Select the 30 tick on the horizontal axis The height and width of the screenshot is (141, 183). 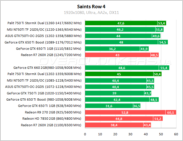(130, 134)
